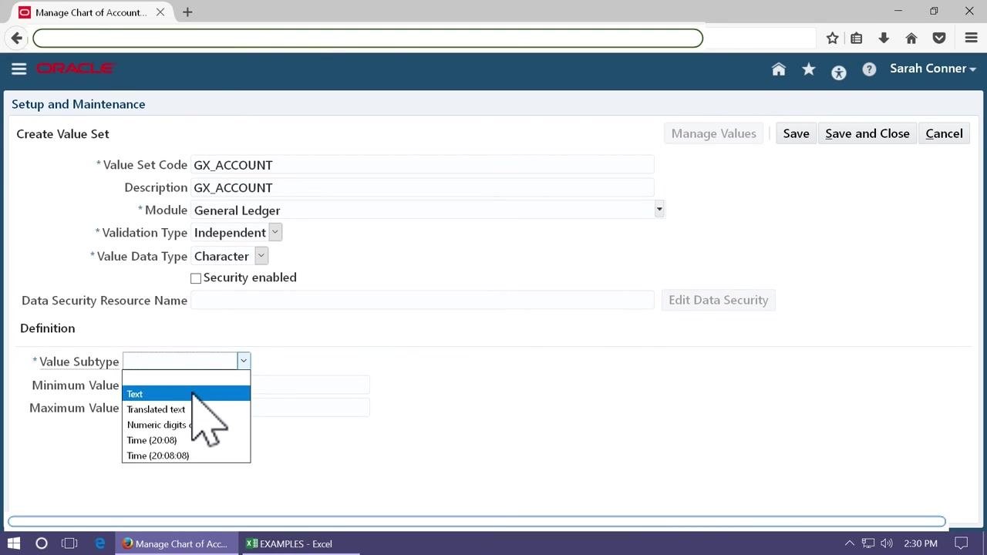987x555 pixels.
Task: Open the browser downloads arrow
Action: pos(884,38)
